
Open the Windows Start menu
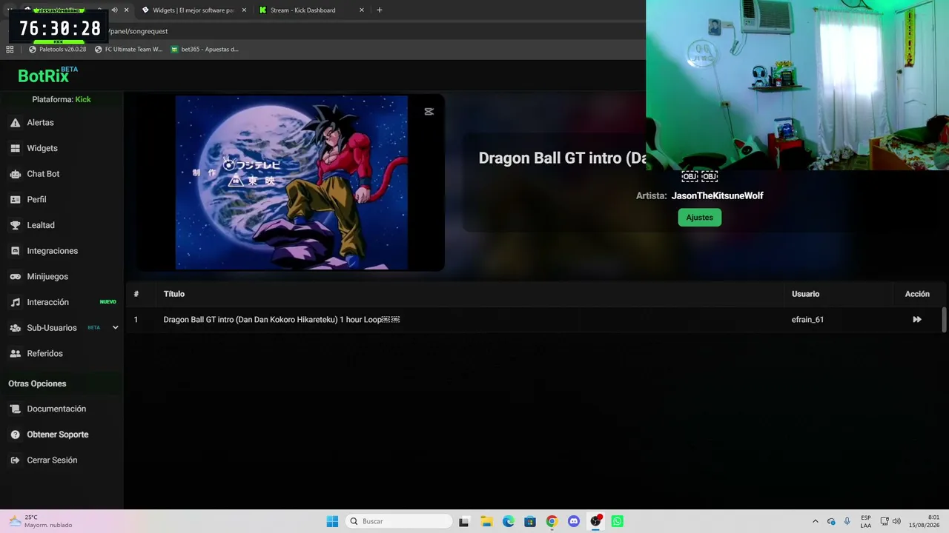pyautogui.click(x=332, y=521)
